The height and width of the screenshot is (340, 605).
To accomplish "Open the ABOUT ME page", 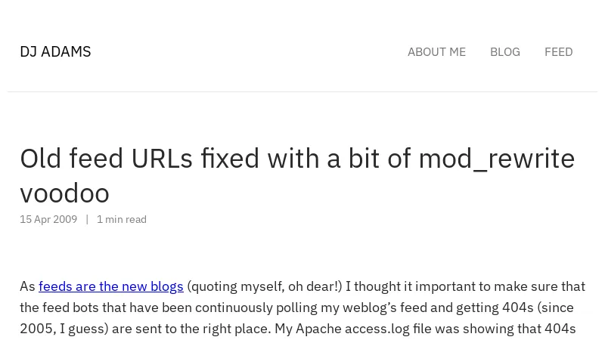I will (436, 52).
